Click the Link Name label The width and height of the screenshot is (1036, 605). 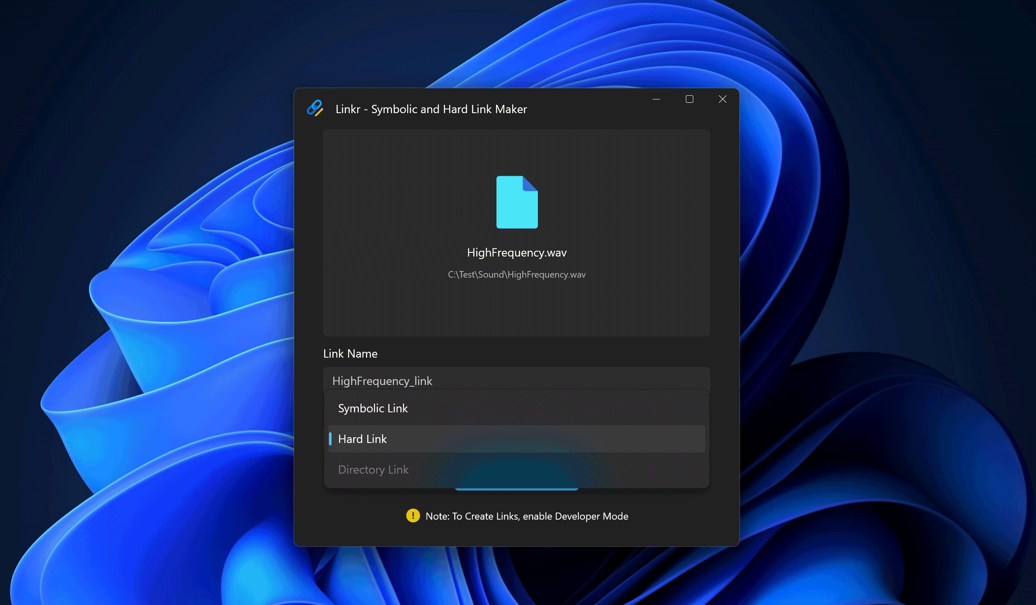[350, 354]
